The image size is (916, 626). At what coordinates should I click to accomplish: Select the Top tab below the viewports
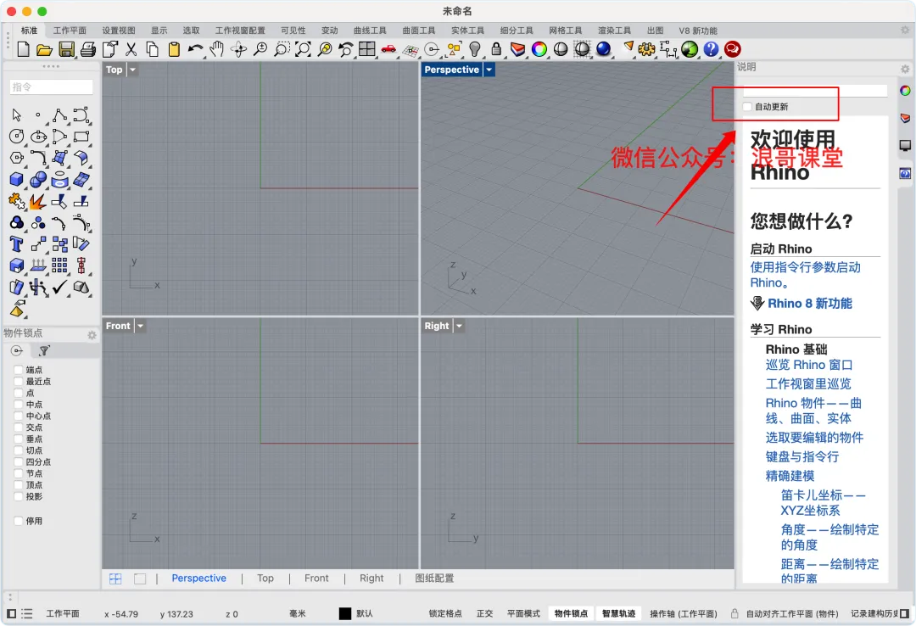coord(265,578)
